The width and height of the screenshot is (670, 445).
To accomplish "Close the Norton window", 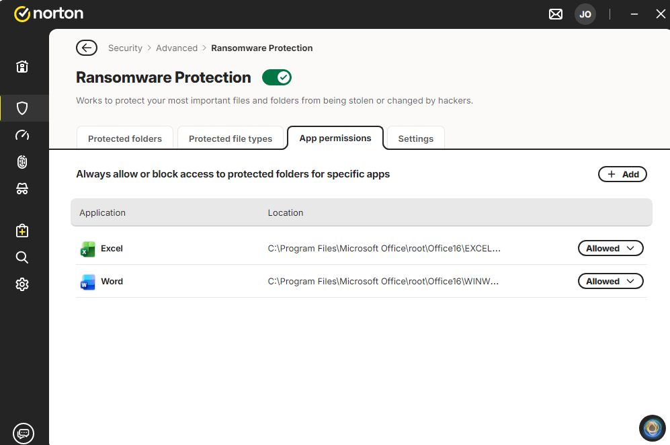I will (x=661, y=14).
